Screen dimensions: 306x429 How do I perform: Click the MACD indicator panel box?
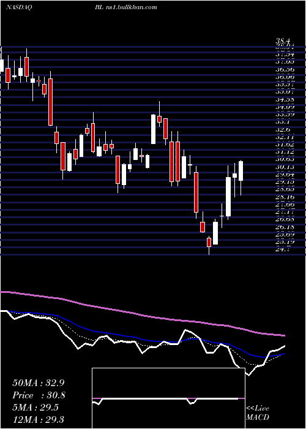(x=168, y=398)
